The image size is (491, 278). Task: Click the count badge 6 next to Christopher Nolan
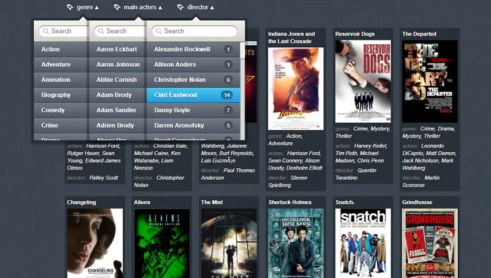point(228,80)
